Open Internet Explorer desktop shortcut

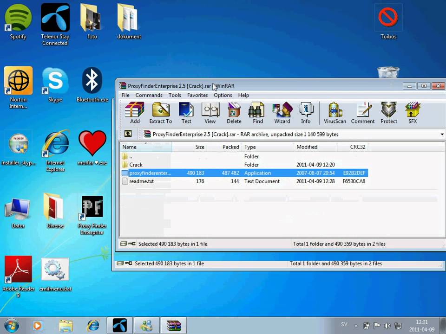click(x=55, y=151)
